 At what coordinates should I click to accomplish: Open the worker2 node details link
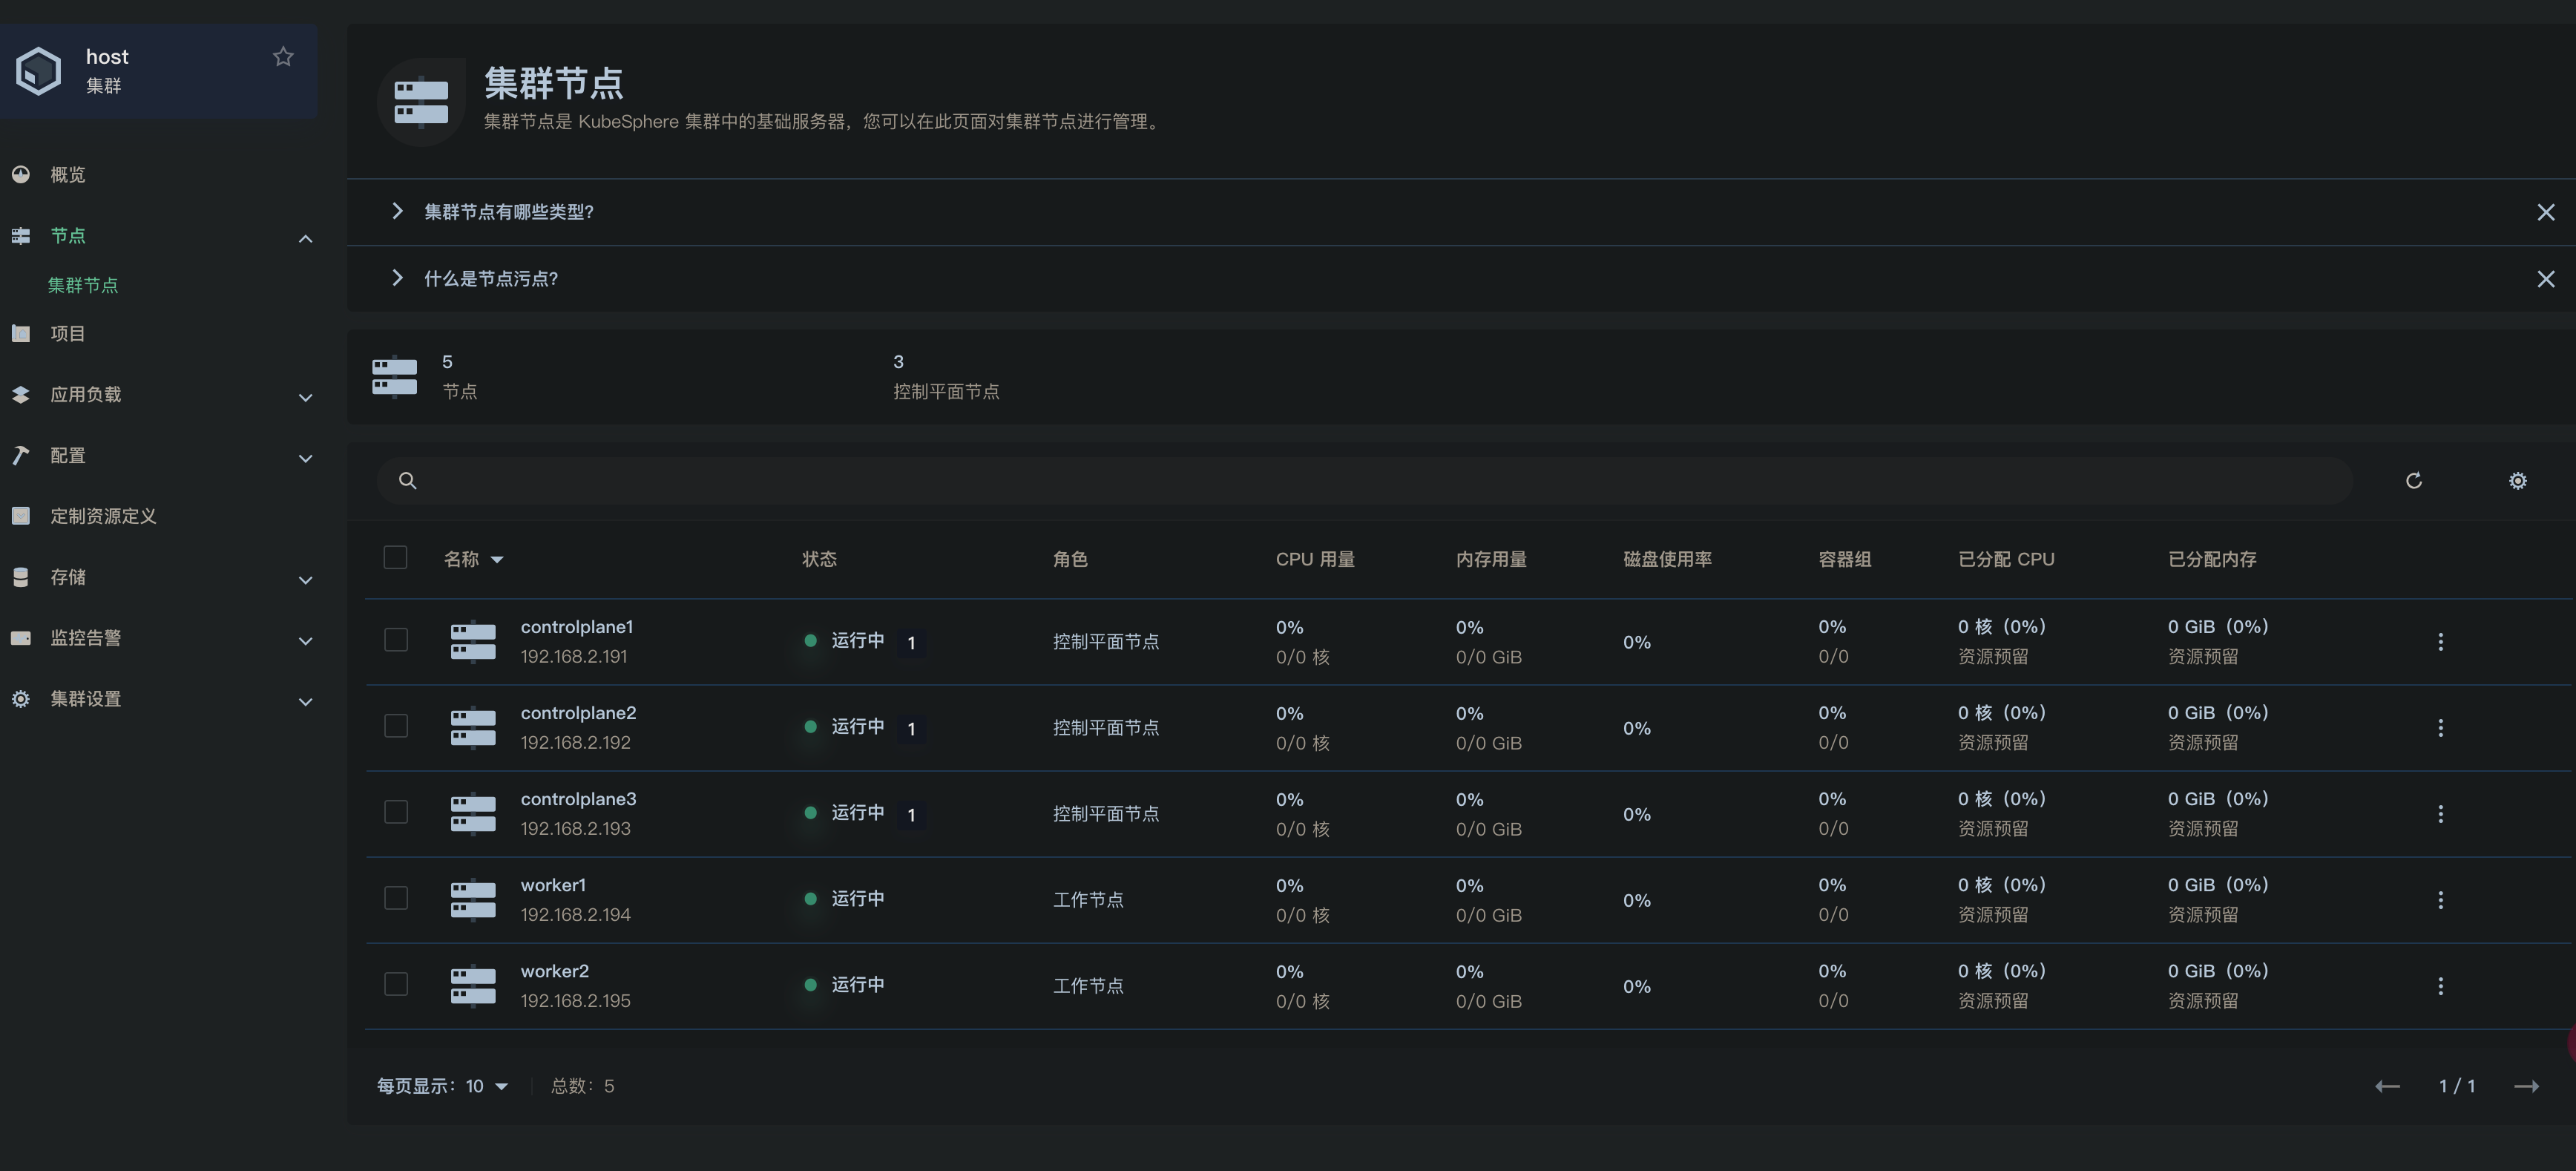tap(555, 971)
